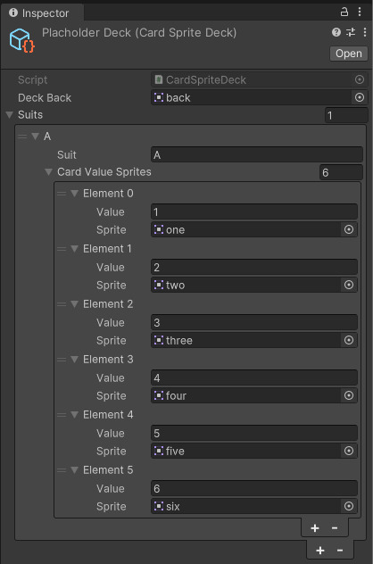Click the Placholder Deck title text
Image resolution: width=373 pixels, height=564 pixels.
tap(139, 33)
